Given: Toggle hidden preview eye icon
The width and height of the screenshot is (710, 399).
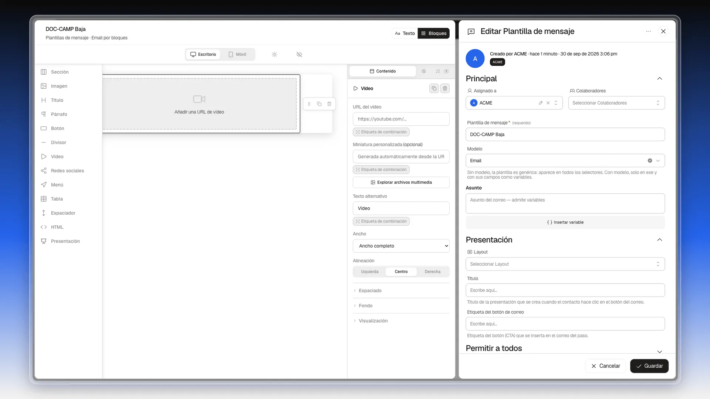Looking at the screenshot, I should click(x=300, y=54).
